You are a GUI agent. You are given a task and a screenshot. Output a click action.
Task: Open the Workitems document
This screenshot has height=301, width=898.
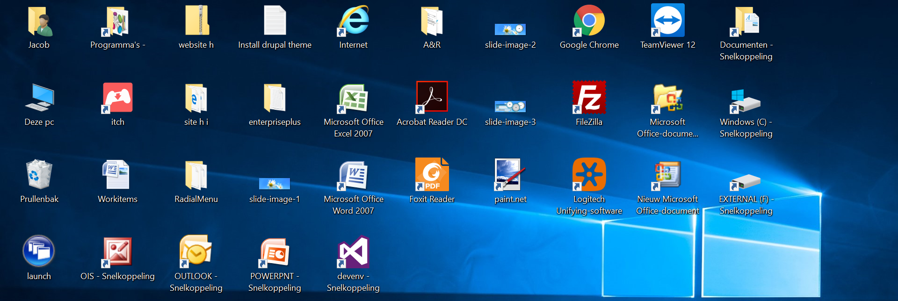click(117, 174)
